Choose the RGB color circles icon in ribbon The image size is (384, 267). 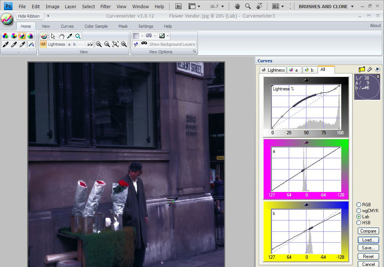coord(5,36)
